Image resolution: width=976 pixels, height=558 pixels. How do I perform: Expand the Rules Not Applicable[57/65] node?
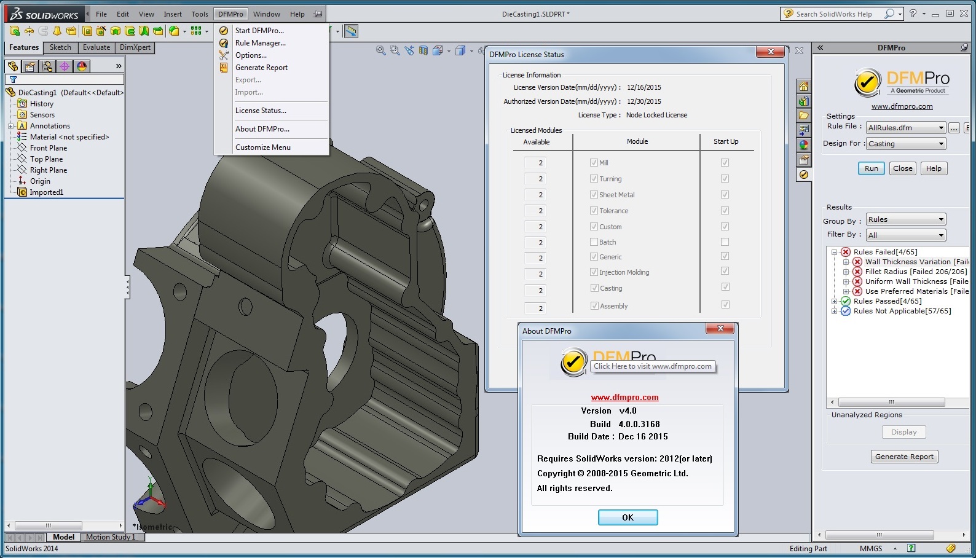tap(834, 311)
